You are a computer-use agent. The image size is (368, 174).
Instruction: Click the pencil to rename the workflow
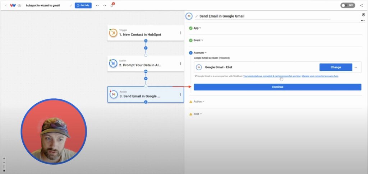pos(71,5)
